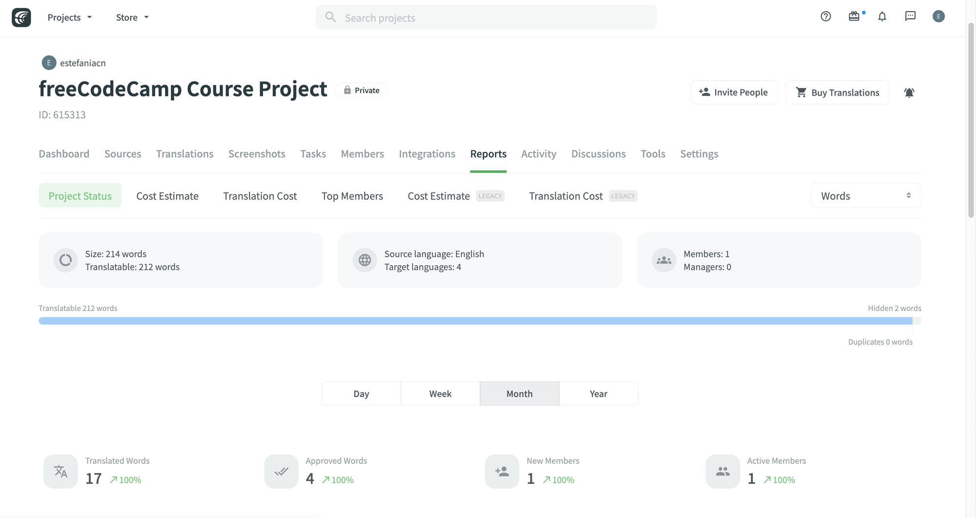Click the lock icon in Private badge
Image resolution: width=976 pixels, height=518 pixels.
[x=347, y=90]
